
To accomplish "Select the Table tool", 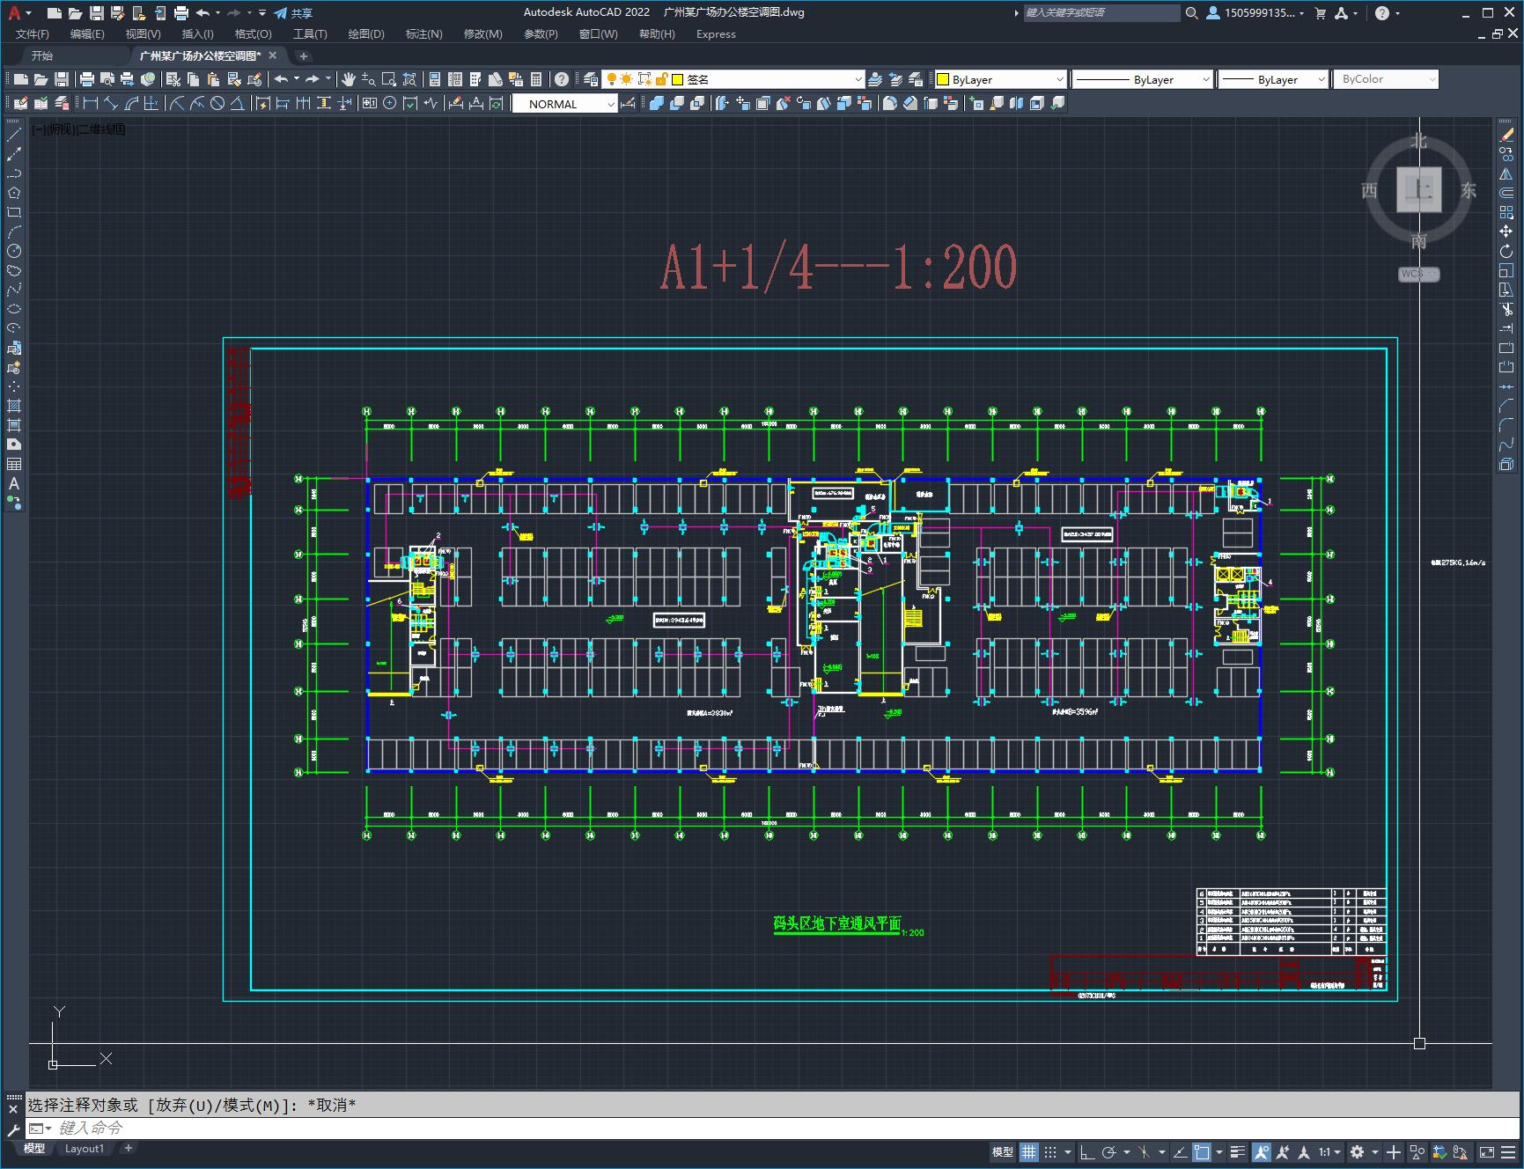I will pos(14,464).
